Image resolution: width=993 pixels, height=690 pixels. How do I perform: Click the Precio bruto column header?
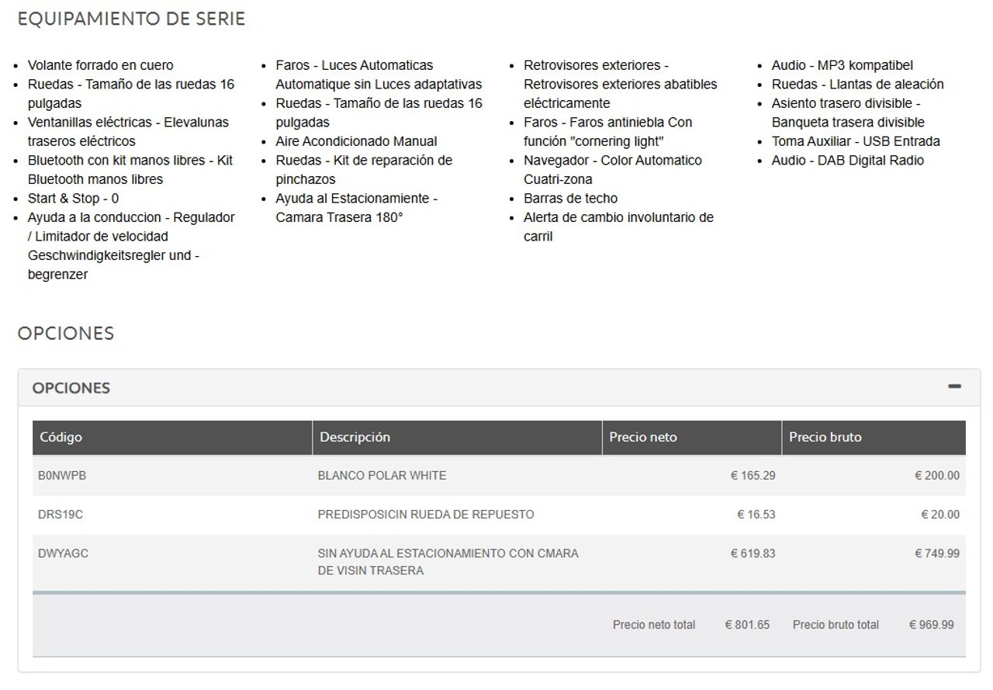pos(825,437)
